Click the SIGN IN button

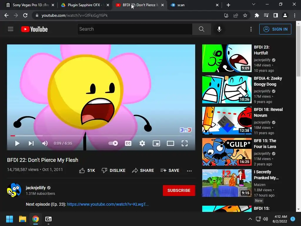275,29
